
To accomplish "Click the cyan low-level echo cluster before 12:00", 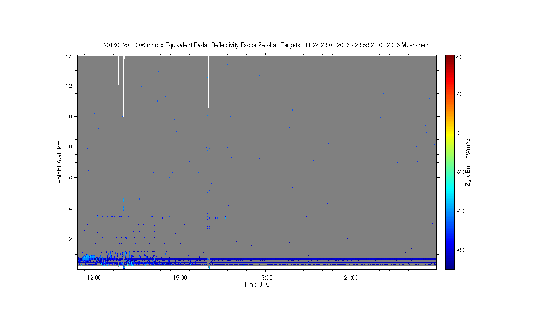I will (88, 258).
